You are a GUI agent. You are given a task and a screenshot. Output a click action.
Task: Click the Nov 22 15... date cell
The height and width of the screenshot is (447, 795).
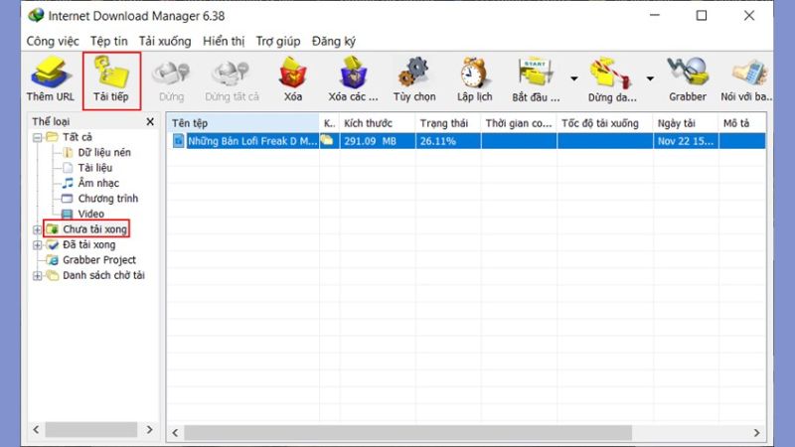pyautogui.click(x=686, y=141)
